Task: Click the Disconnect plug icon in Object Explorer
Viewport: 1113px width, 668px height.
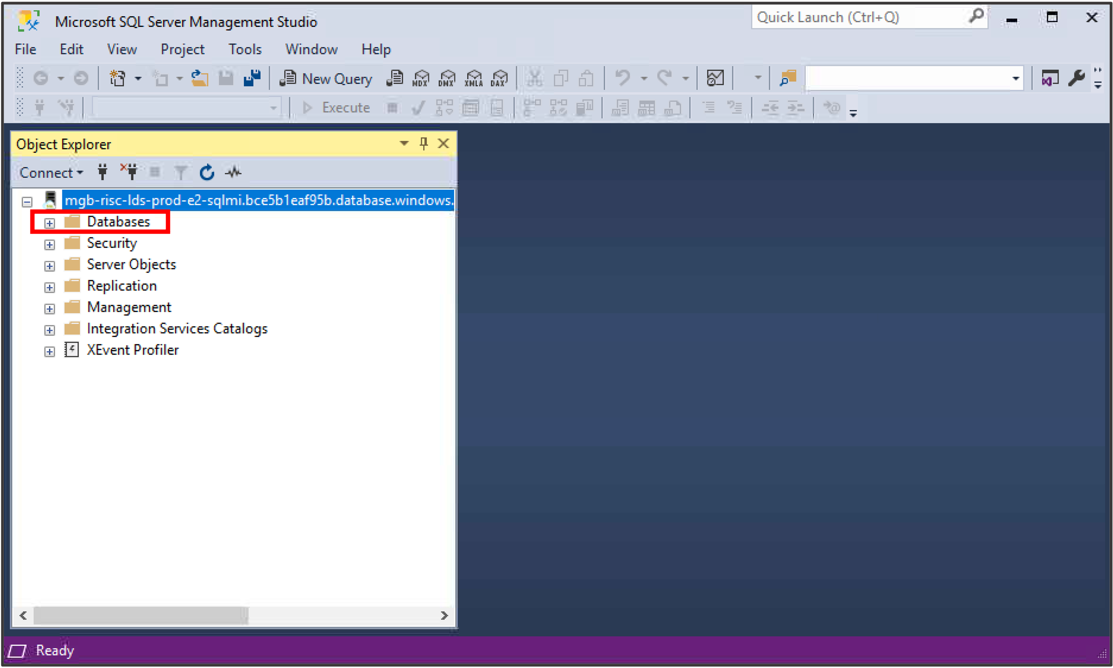Action: point(129,172)
